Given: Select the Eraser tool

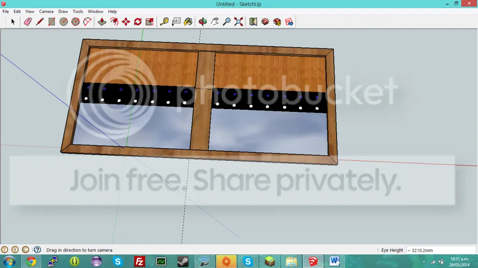Looking at the screenshot, I should (28, 21).
